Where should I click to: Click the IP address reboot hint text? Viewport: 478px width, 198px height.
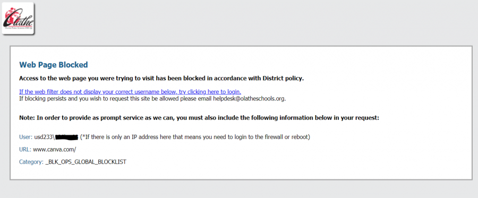(x=195, y=137)
